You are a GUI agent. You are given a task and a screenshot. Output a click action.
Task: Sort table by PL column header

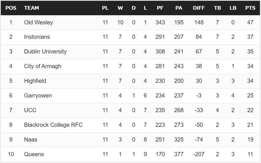point(105,8)
